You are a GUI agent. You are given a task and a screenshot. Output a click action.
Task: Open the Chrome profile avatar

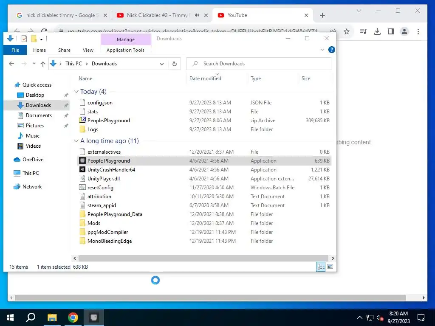coord(404,31)
